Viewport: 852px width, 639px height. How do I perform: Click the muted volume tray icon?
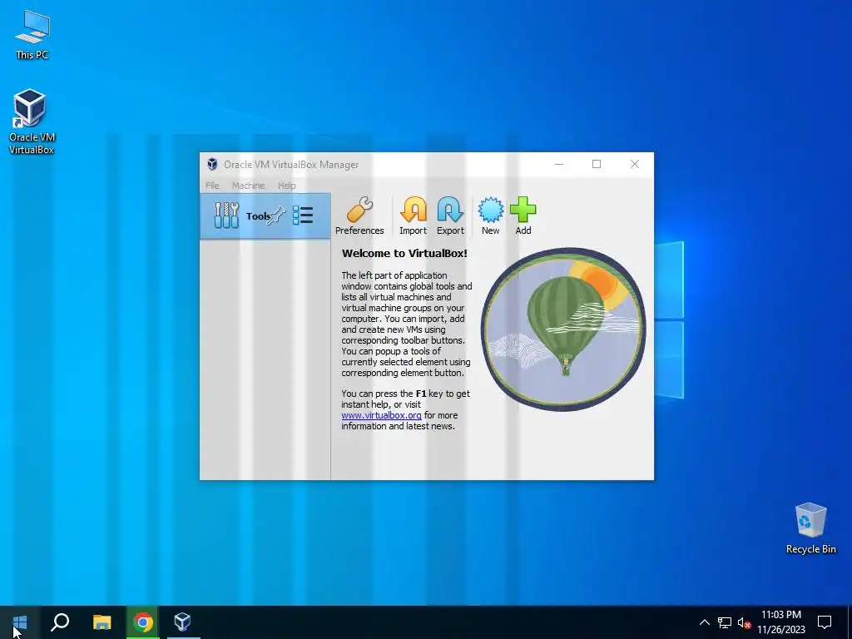click(x=744, y=622)
